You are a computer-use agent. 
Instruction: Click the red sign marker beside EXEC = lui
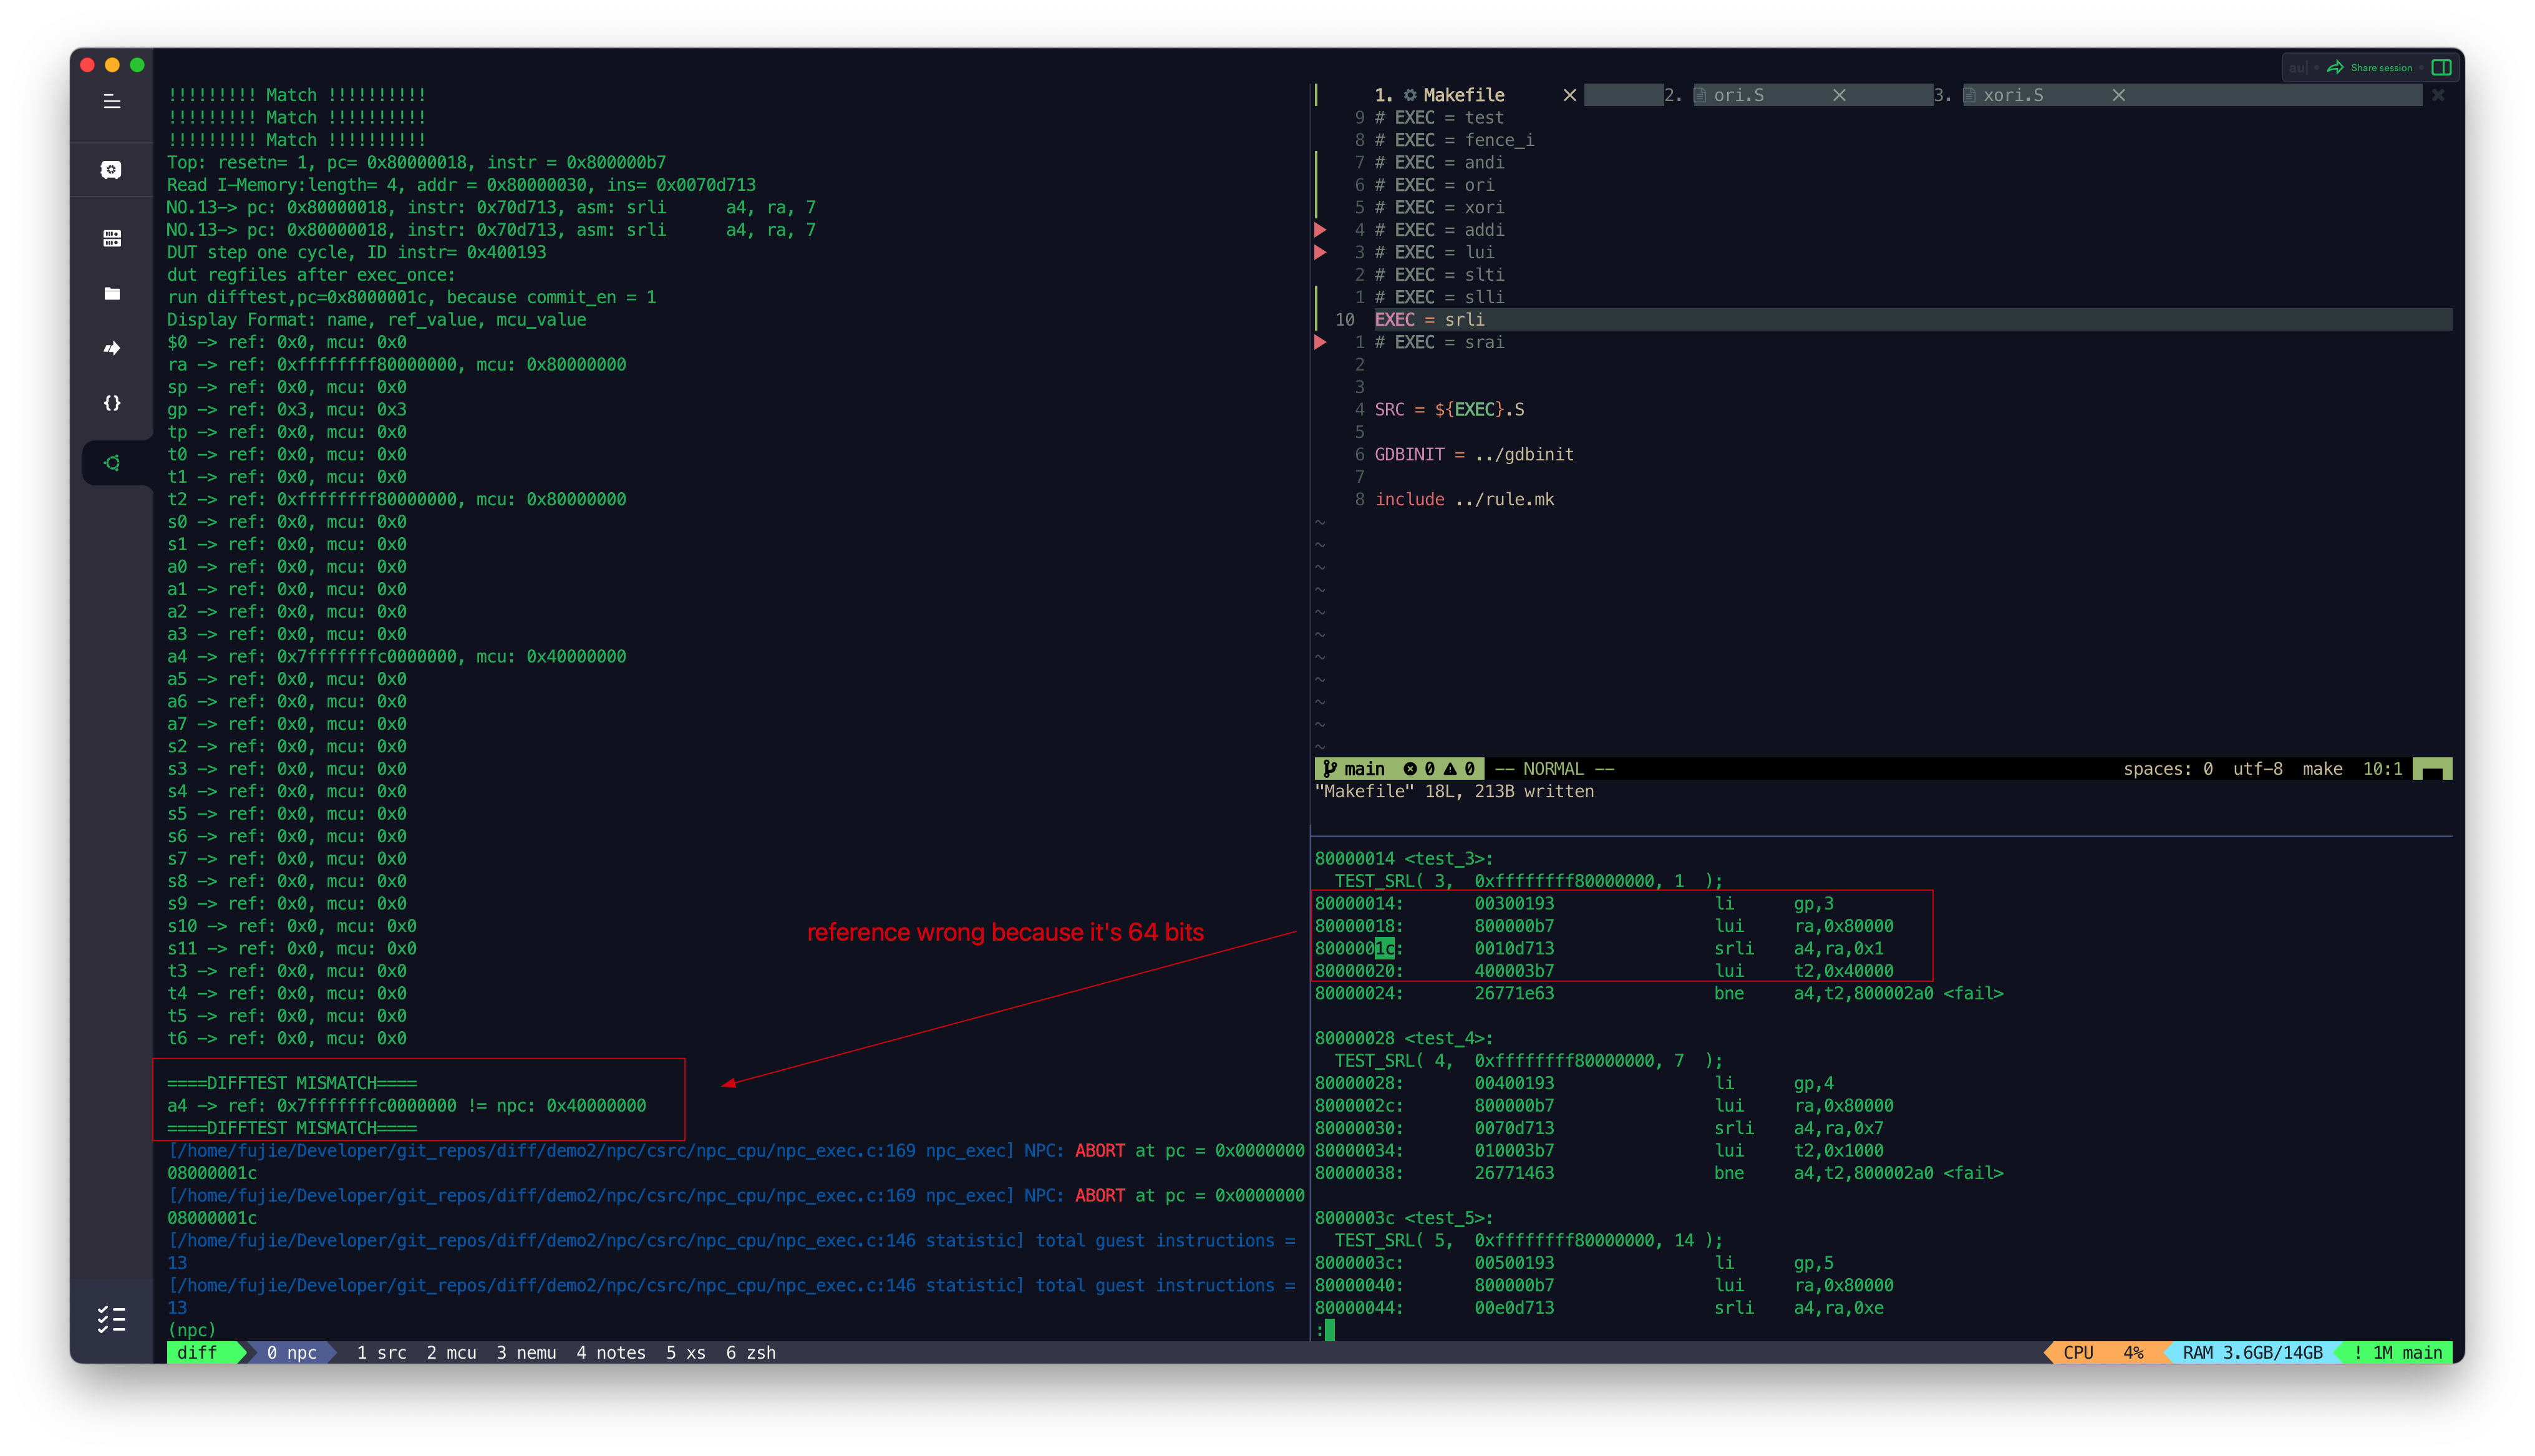pyautogui.click(x=1319, y=252)
